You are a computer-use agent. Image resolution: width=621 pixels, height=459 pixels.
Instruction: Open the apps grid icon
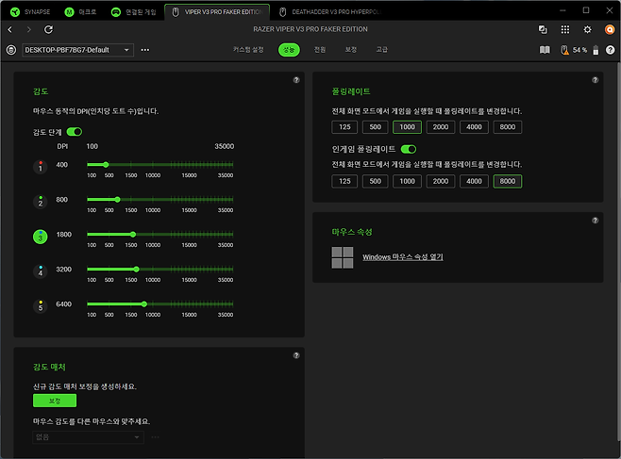565,29
